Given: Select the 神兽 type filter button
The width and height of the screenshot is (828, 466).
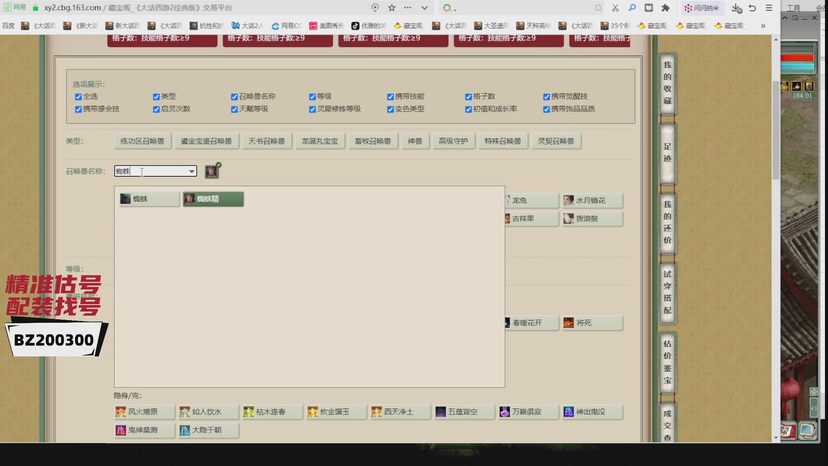Looking at the screenshot, I should [x=415, y=141].
